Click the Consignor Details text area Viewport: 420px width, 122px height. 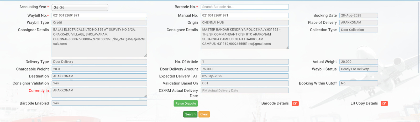99,42
